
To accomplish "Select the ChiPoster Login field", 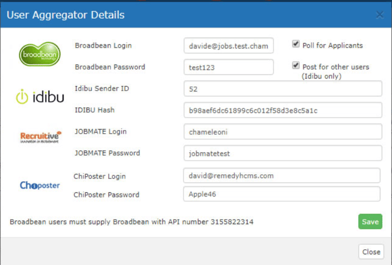I will 282,175.
